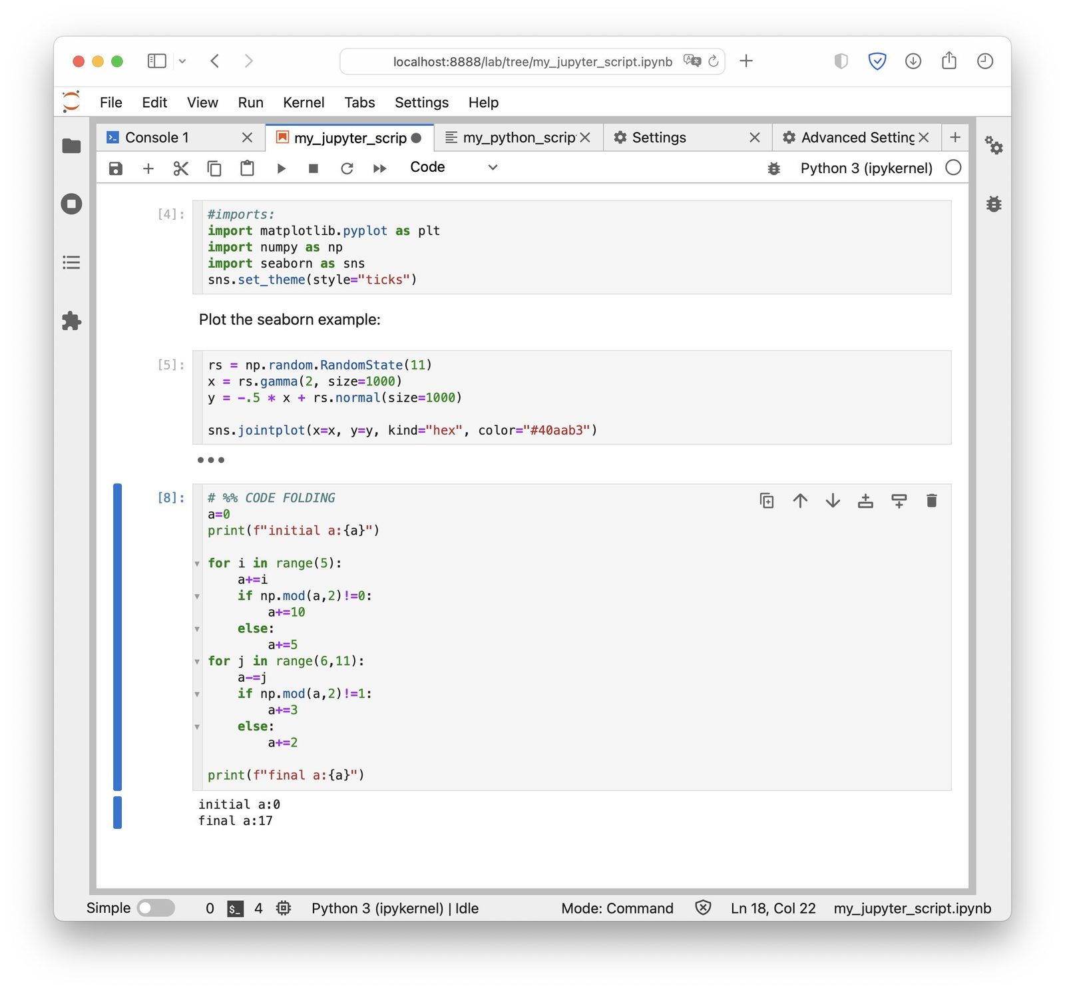
Task: Switch to the Console 1 tab
Action: point(157,137)
